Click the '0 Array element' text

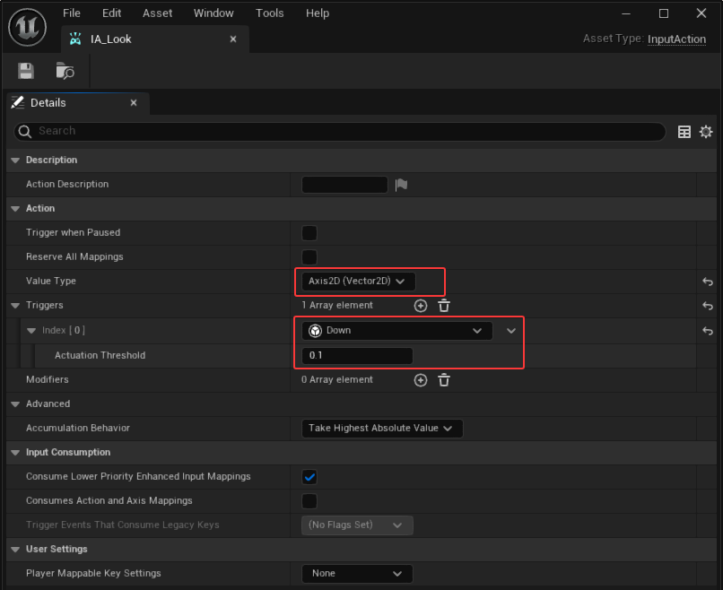pos(337,380)
